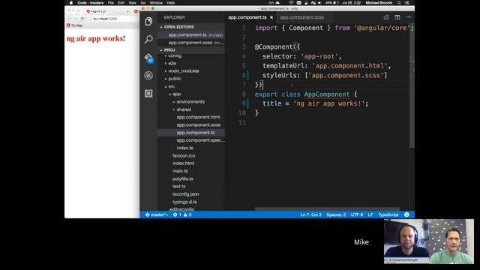Click Spaces: 2 indentation setting
This screenshot has height=270, width=480.
click(336, 214)
